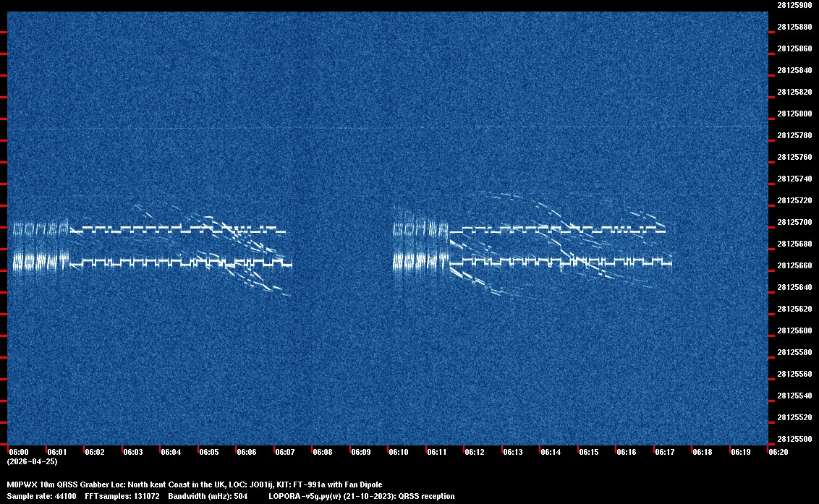Image resolution: width=819 pixels, height=504 pixels.
Task: Select the 06:09 time axis label
Action: [x=360, y=452]
